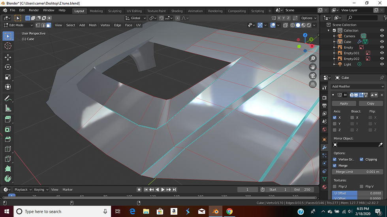Switch to vertex select mode
The height and width of the screenshot is (217, 387).
38,25
